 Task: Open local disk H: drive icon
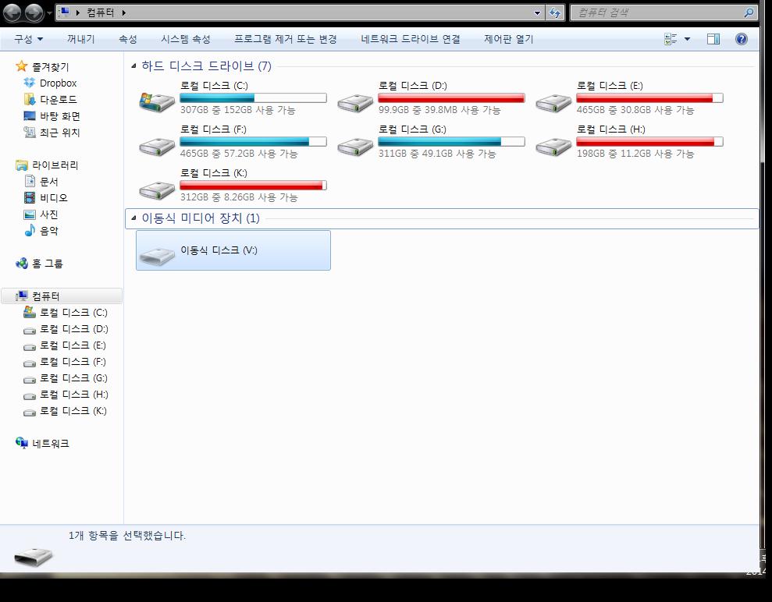click(x=553, y=146)
